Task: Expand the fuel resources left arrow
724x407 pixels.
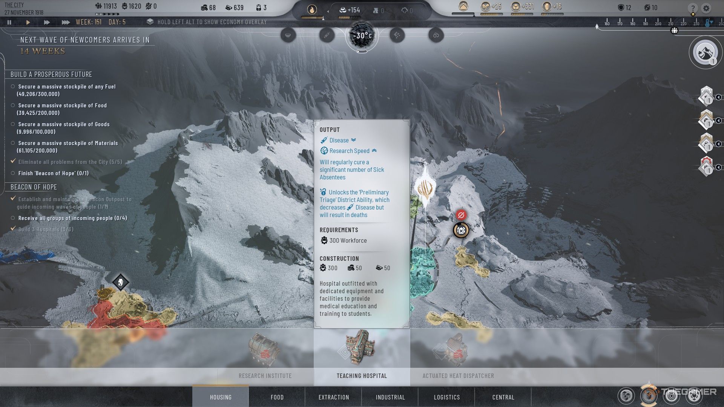Action: [x=328, y=11]
